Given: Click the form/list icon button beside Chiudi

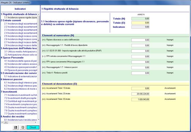Looking at the screenshot, I should click(15, 127).
